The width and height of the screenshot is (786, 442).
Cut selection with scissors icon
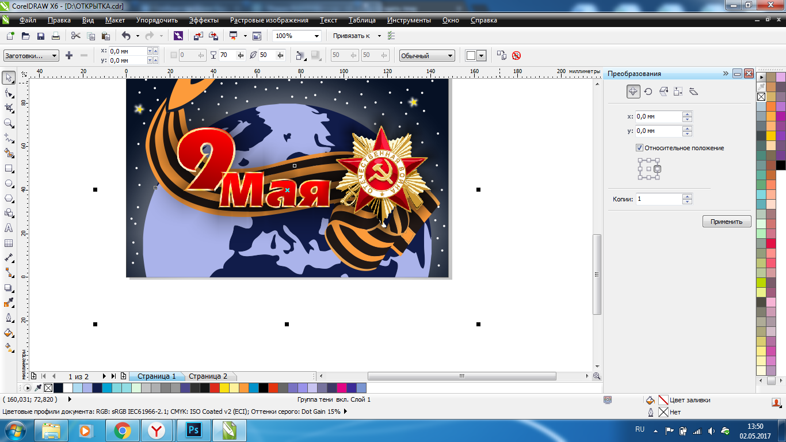click(75, 36)
